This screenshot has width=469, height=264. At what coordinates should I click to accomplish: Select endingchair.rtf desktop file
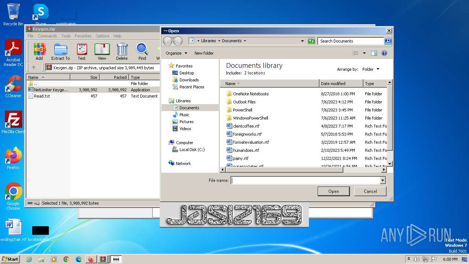(14, 230)
